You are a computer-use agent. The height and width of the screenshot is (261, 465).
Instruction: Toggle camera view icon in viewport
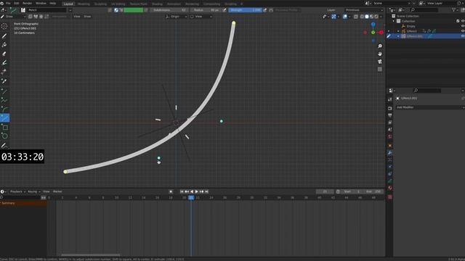[x=380, y=62]
